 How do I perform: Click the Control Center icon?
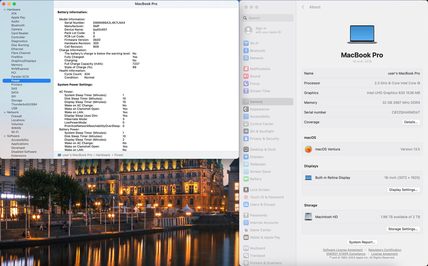(x=246, y=124)
